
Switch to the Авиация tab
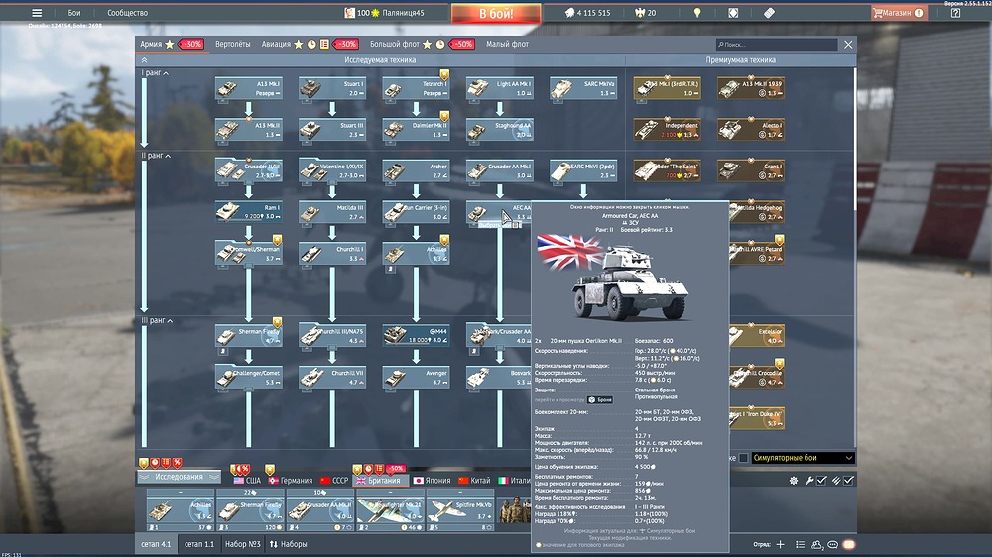(x=276, y=44)
